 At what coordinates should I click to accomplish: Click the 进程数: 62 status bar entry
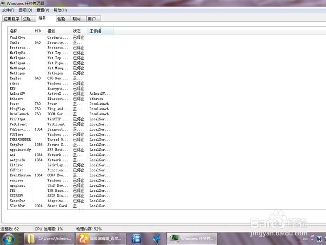point(10,229)
